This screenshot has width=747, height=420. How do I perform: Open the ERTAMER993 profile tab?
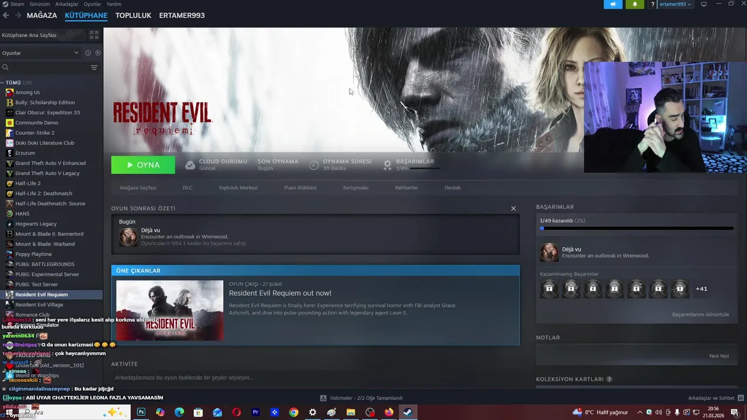[182, 15]
